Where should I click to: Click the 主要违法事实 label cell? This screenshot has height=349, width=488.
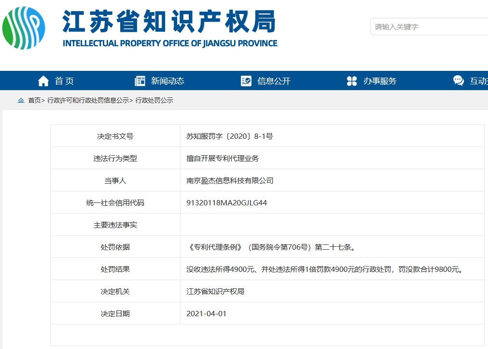115,225
